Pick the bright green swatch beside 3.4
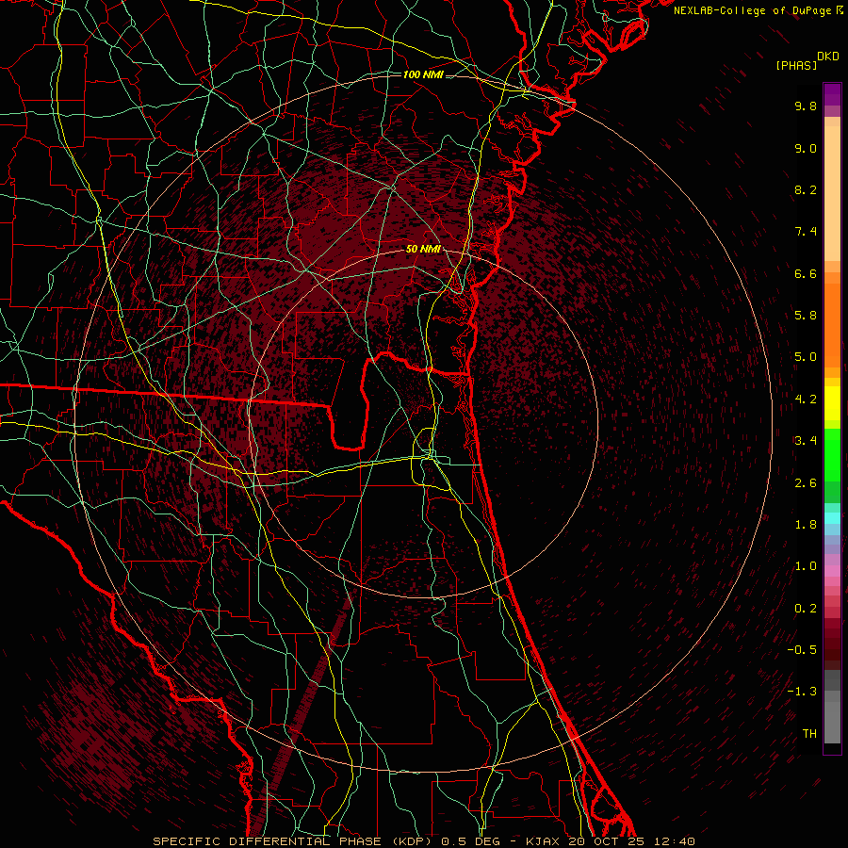This screenshot has height=848, width=848. 832,454
